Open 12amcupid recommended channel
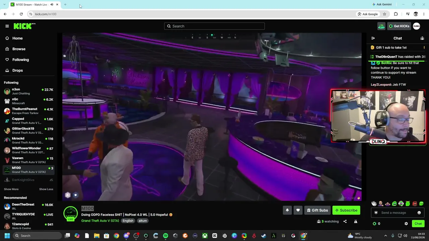 [28, 226]
